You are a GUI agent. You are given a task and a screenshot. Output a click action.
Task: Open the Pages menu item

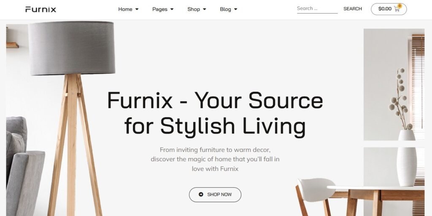click(x=160, y=9)
